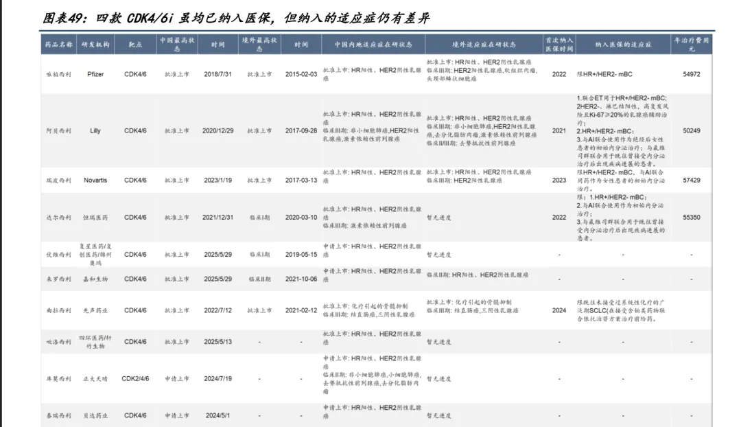
Task: Click the 'Novartis' developer cell
Action: 95,181
